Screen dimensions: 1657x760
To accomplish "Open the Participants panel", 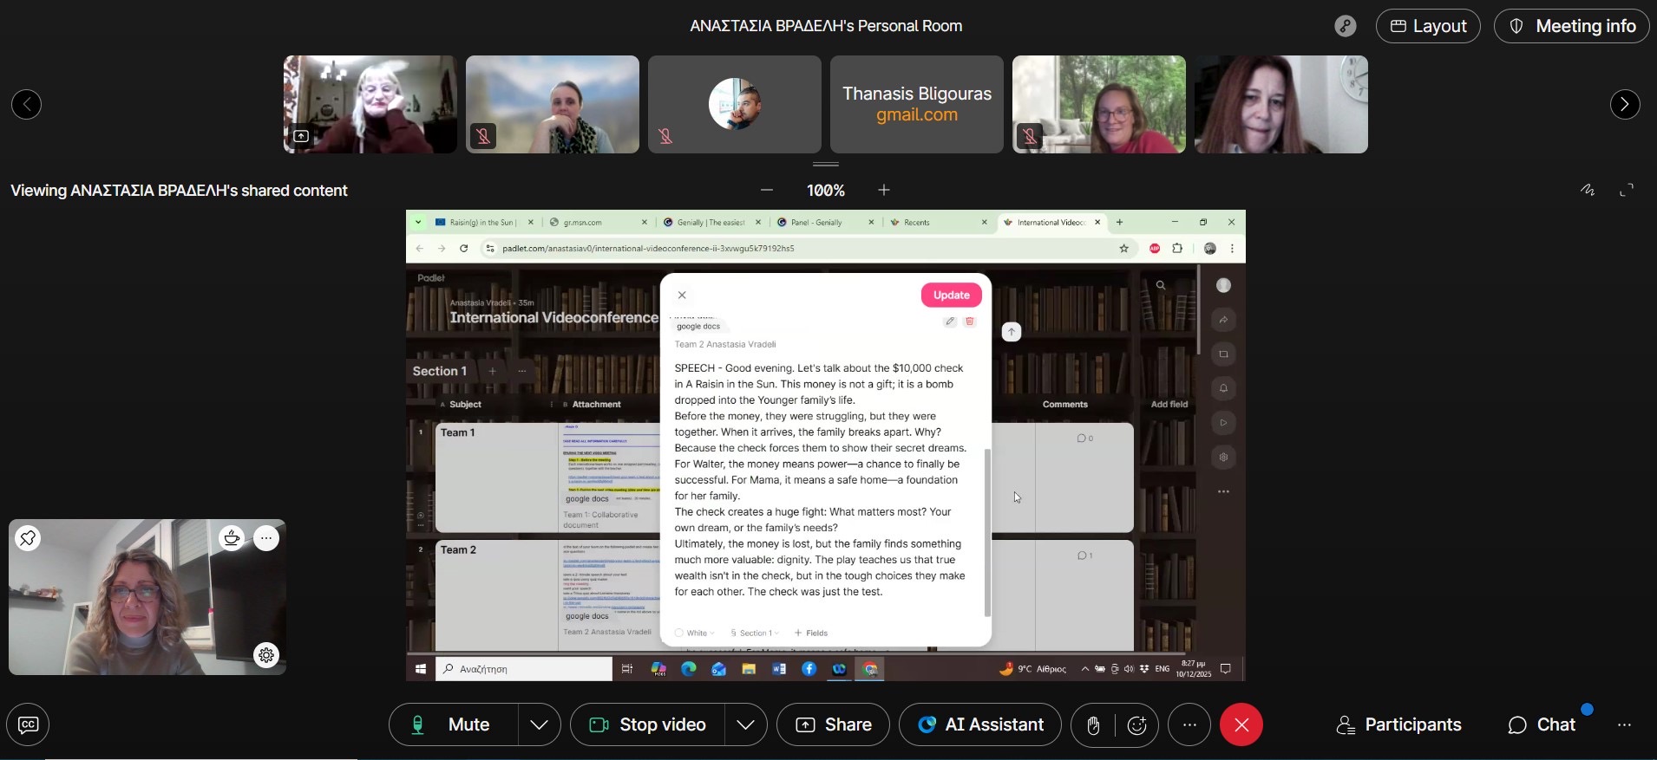I will pos(1398,725).
